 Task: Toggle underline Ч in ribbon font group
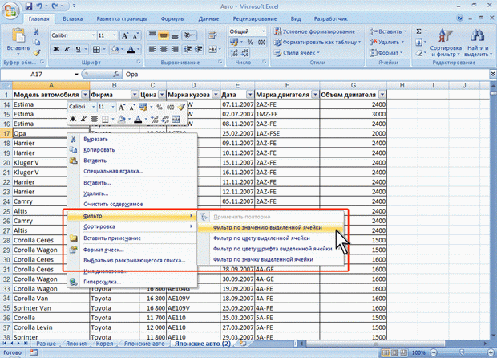[x=78, y=49]
